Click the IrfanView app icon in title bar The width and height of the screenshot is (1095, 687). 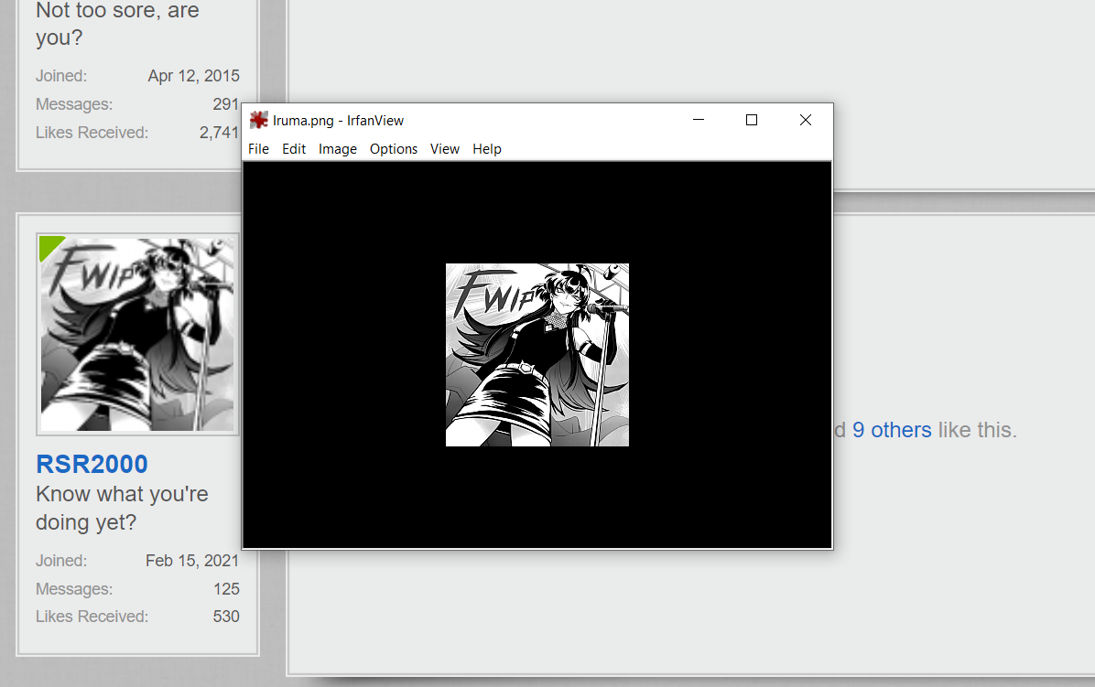(x=259, y=120)
